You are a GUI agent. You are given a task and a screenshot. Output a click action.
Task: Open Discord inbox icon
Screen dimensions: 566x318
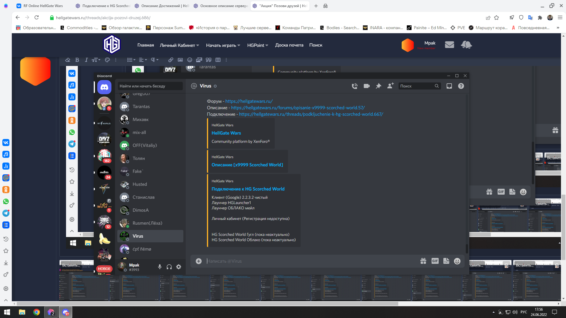pos(449,86)
